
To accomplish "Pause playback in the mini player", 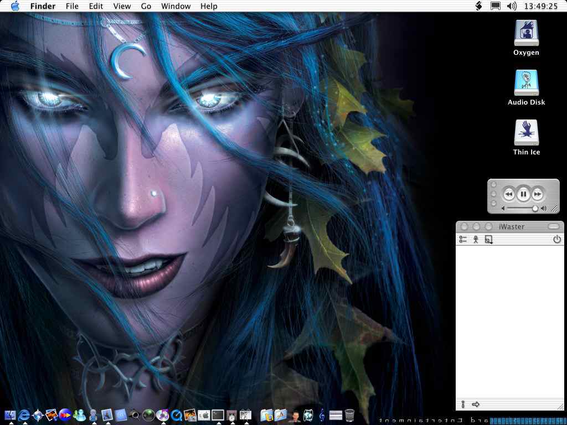I will (x=523, y=194).
